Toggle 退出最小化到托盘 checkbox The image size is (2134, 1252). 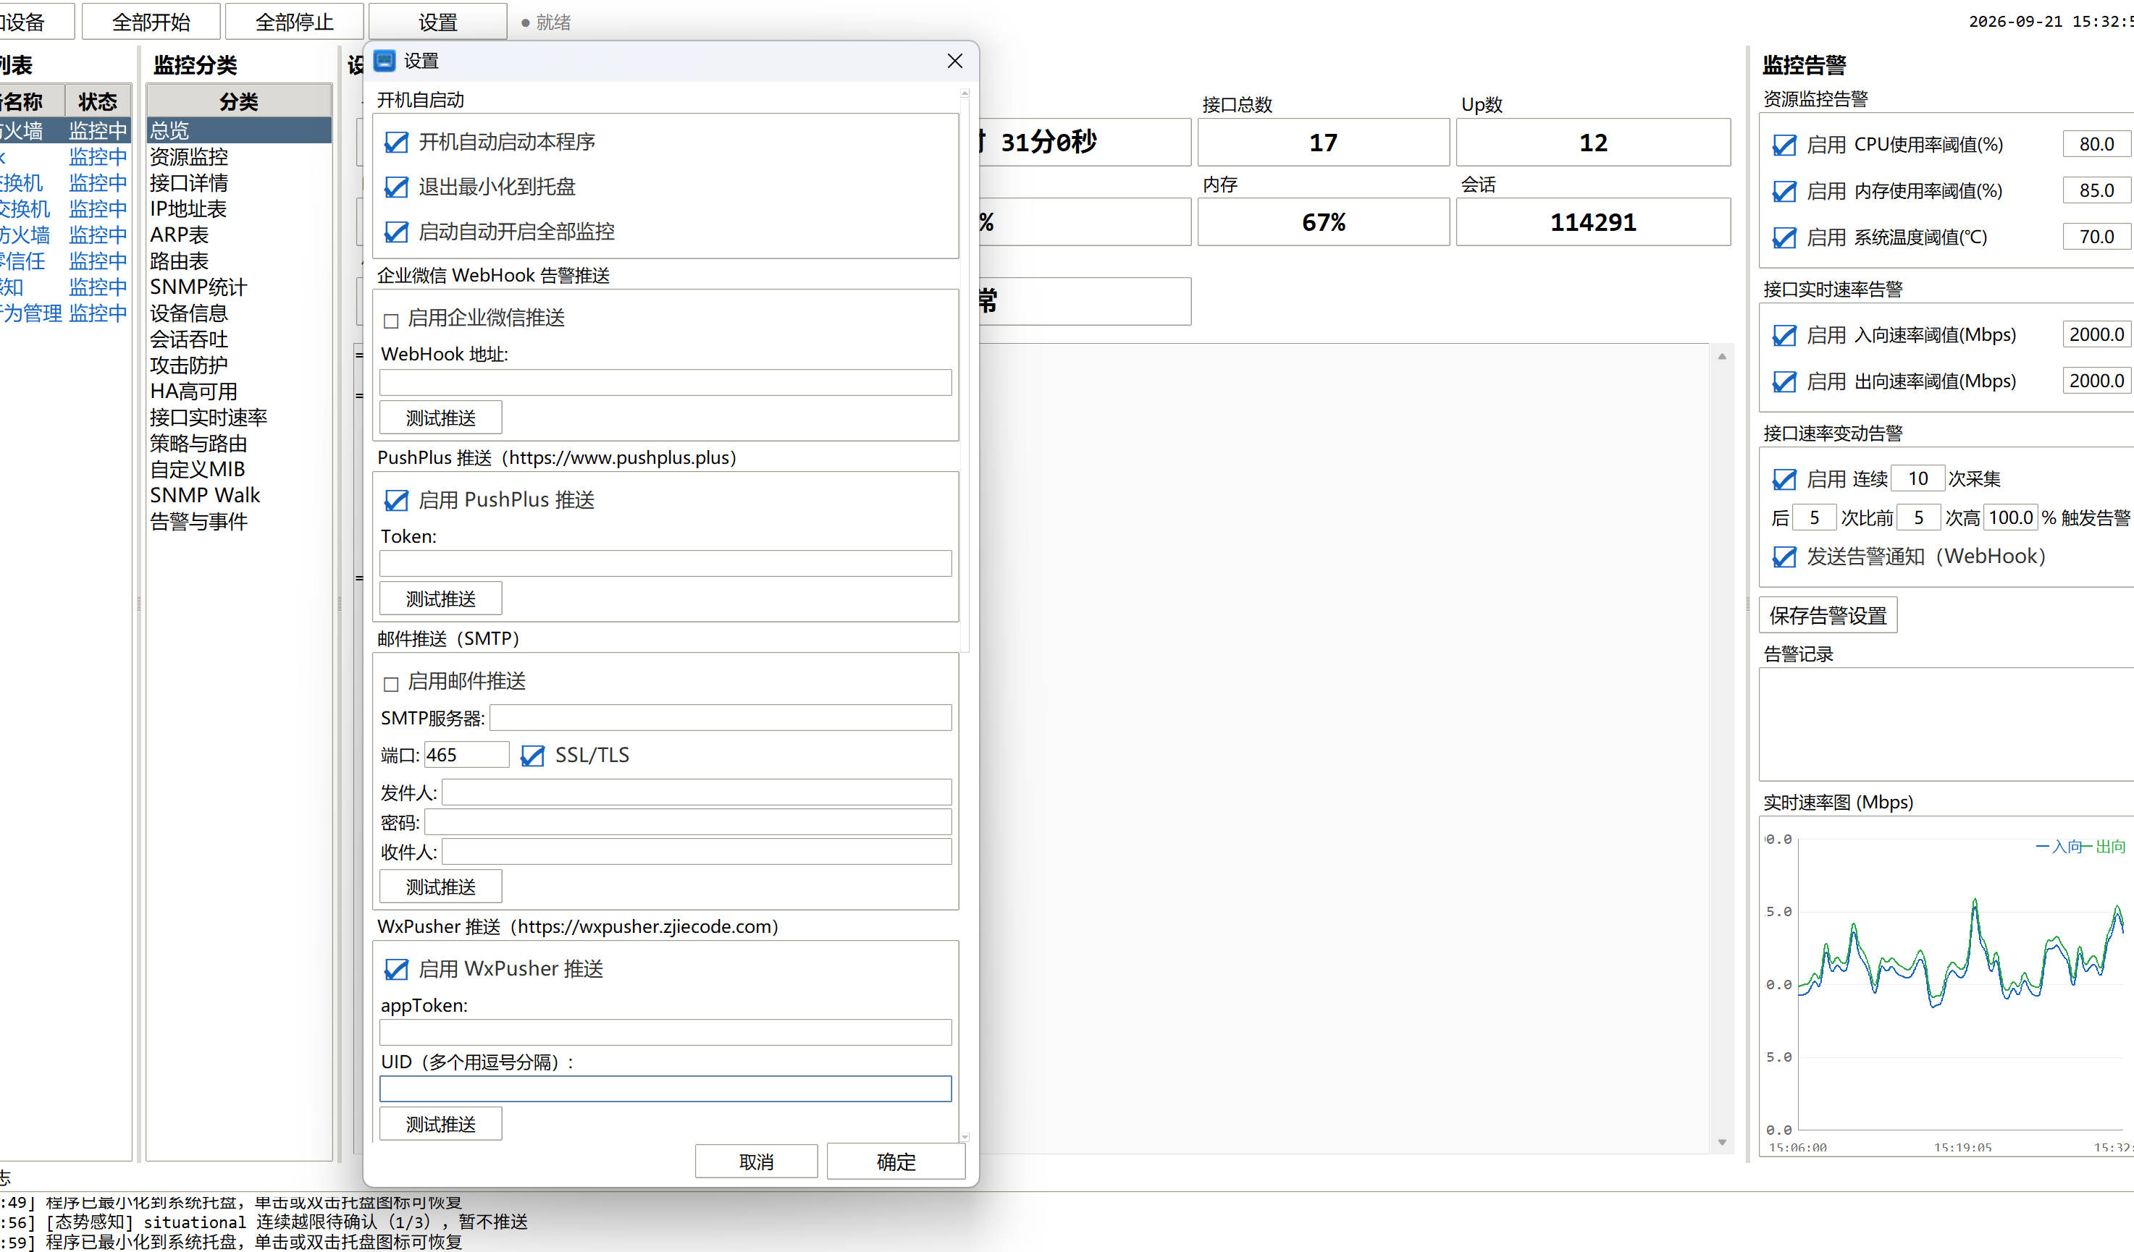tap(396, 187)
